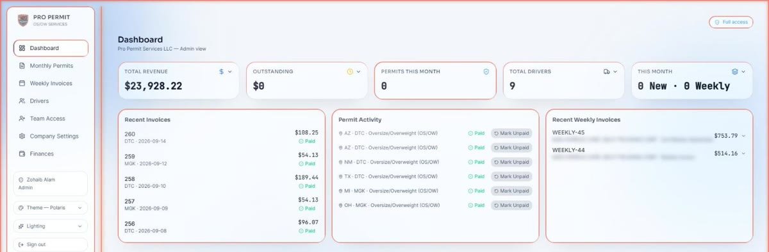Click the Pro Permit shield logo
This screenshot has height=252, width=769.
[x=23, y=21]
